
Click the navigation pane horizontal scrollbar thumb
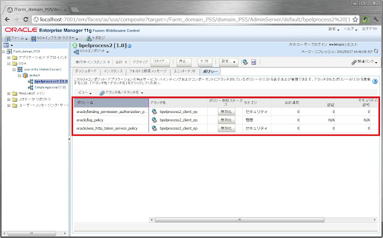[x=32, y=234]
